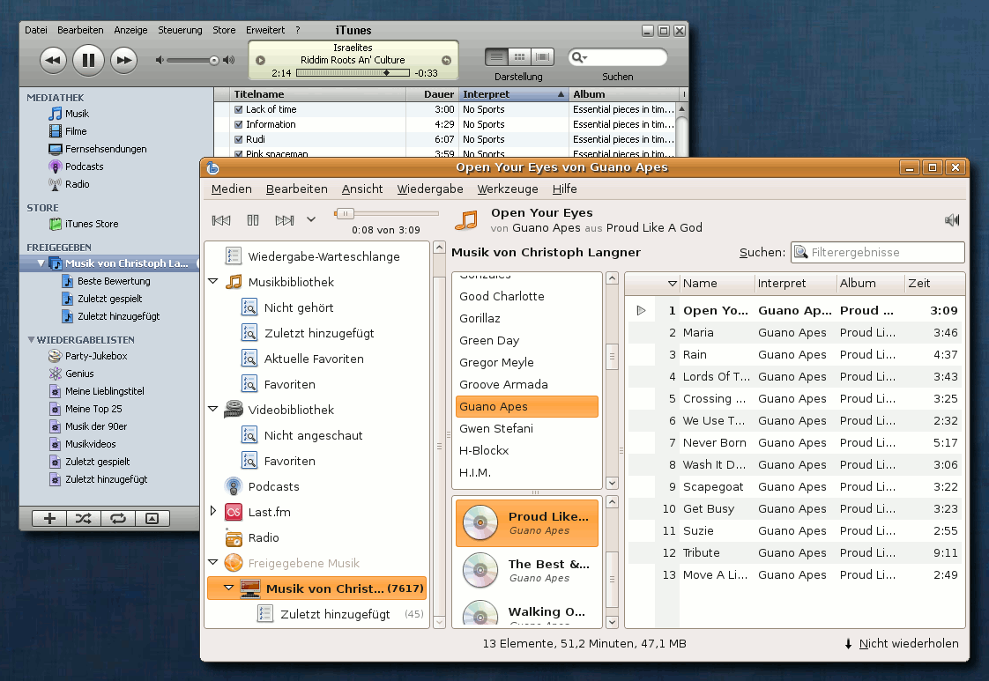Uncheck the 'Rudi' track checkbox

238,139
